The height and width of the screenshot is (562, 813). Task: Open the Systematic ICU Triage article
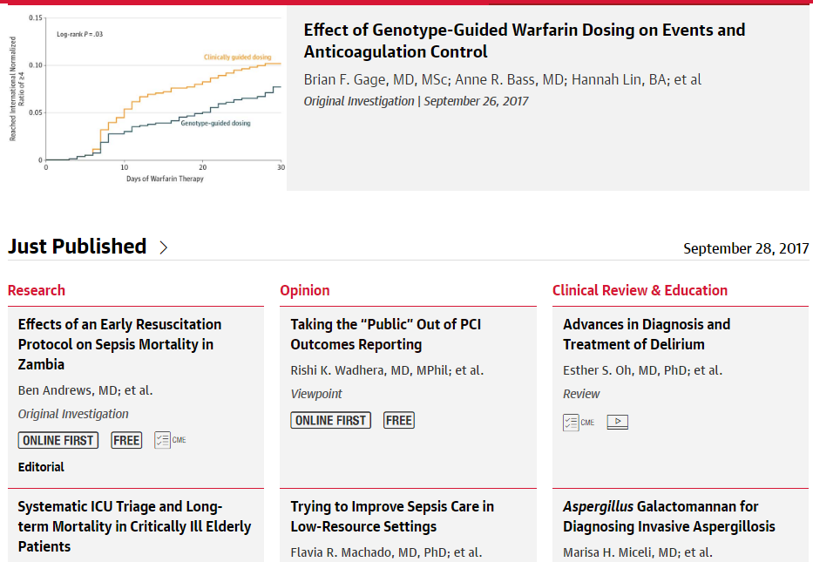point(134,526)
